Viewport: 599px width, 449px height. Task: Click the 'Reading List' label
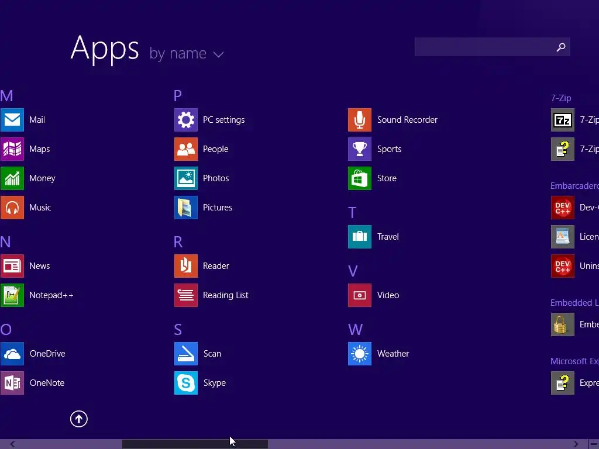tap(225, 295)
